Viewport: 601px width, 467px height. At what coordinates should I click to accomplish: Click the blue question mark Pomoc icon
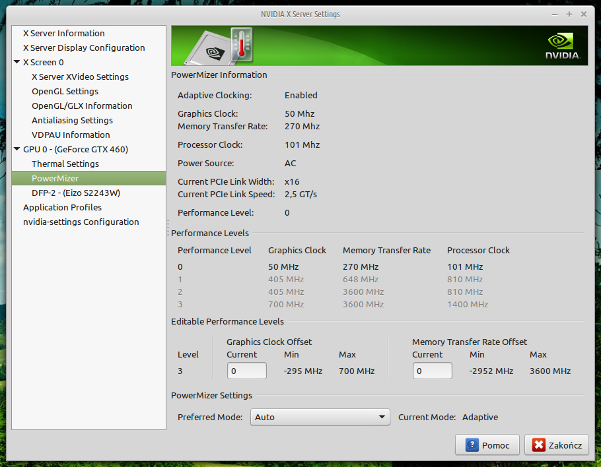pyautogui.click(x=472, y=445)
